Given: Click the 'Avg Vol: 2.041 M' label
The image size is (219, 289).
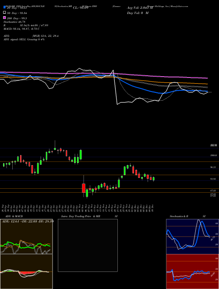Looking at the screenshot, I should [140, 8].
